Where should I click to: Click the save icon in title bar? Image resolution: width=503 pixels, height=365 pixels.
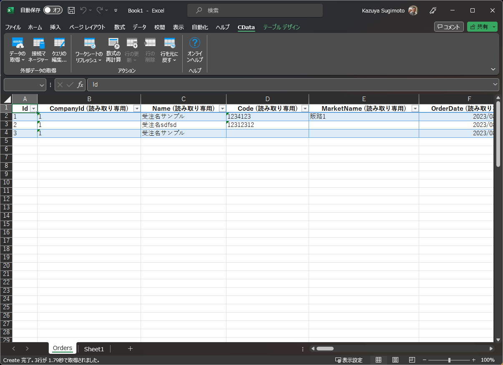(x=71, y=10)
